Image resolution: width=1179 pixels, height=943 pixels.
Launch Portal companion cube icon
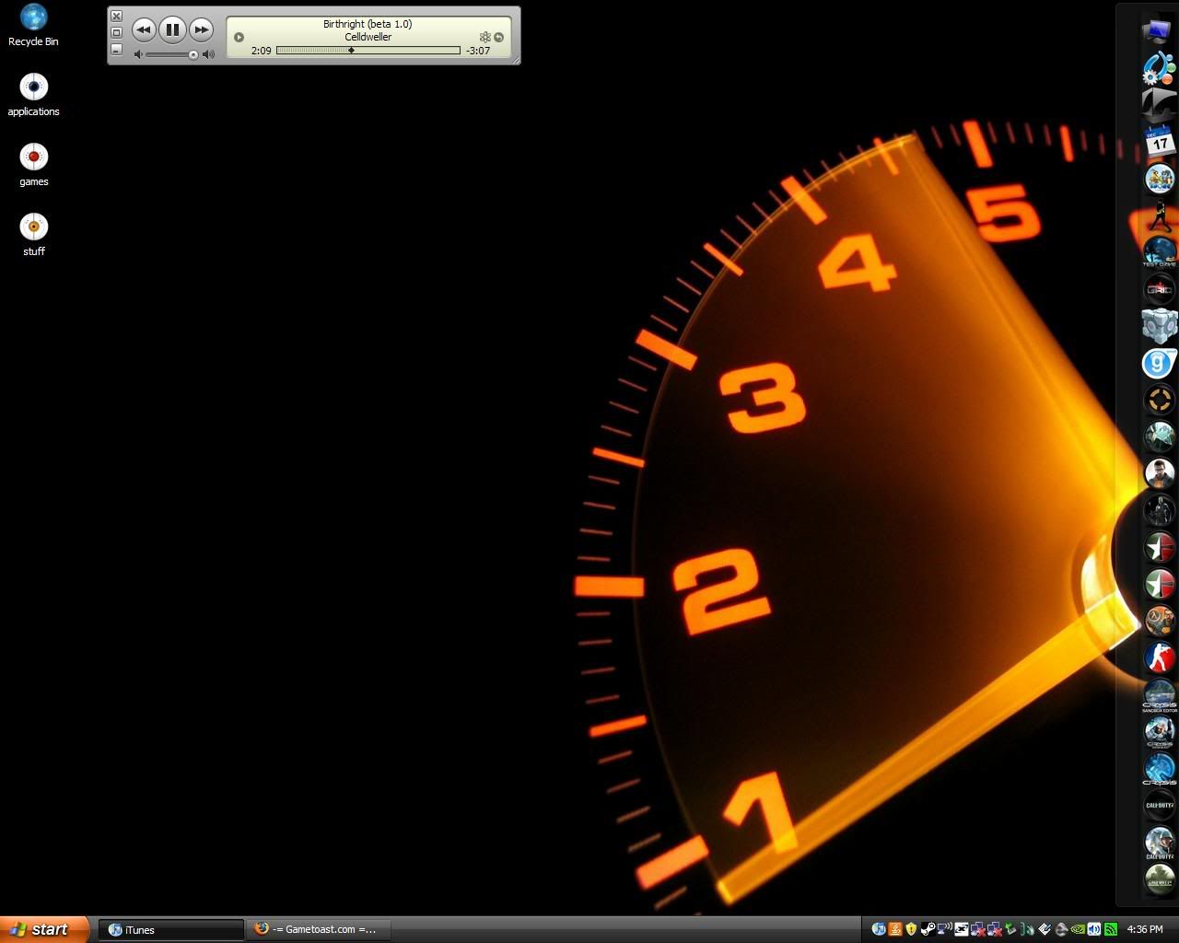[1159, 326]
